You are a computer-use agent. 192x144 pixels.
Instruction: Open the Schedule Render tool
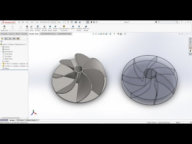(x=79, y=28)
